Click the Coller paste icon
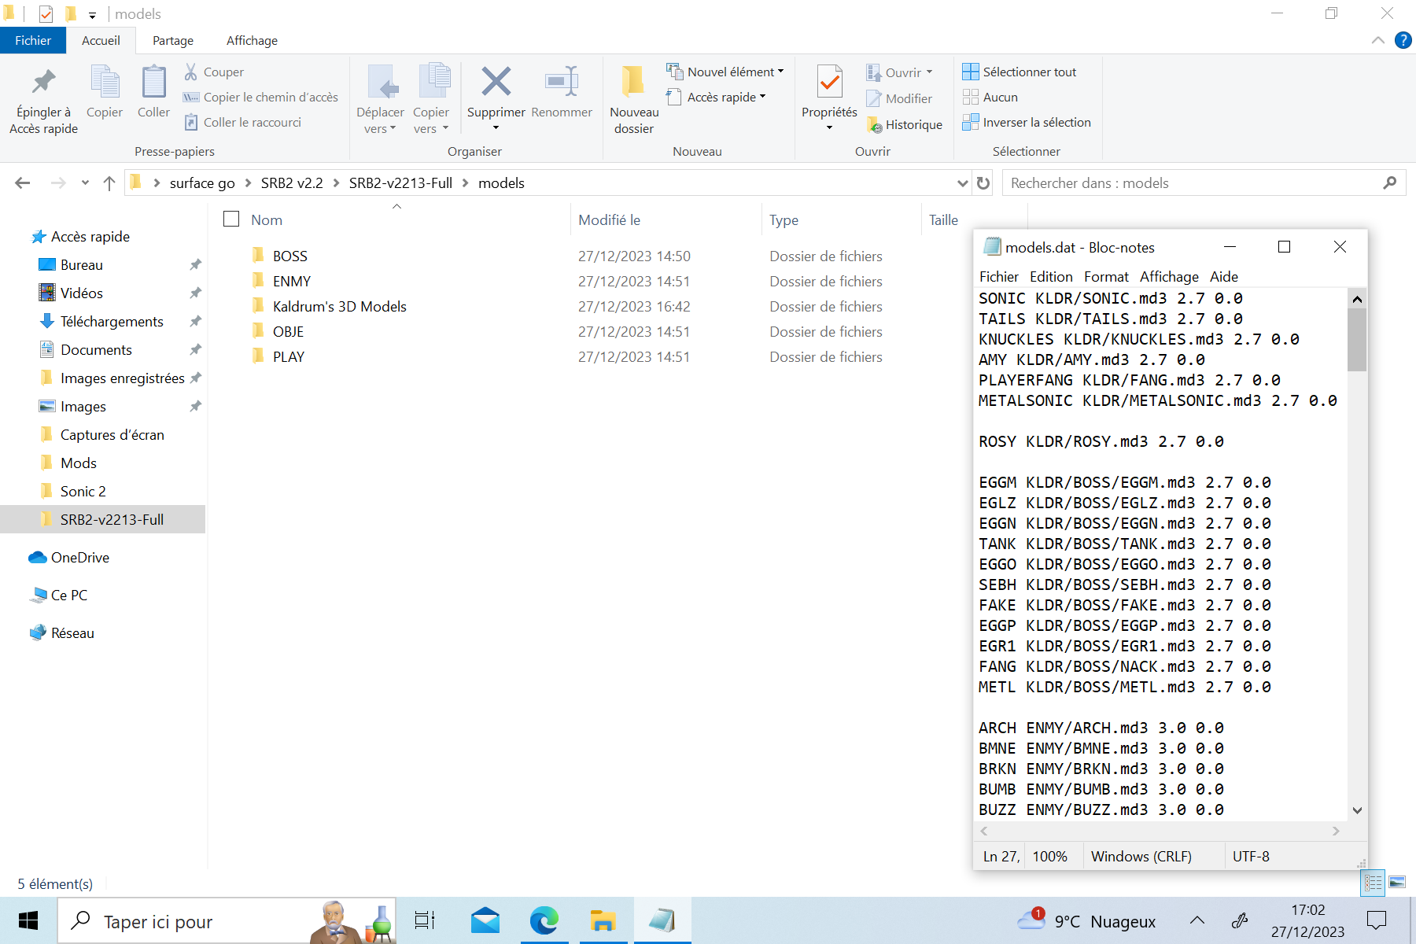Screen dimensions: 1416x944 [153, 82]
